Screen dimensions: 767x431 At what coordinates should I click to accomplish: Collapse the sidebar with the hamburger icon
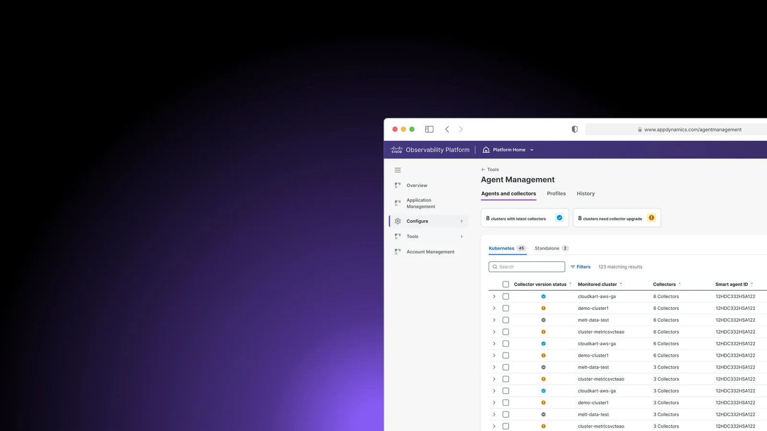click(x=397, y=170)
